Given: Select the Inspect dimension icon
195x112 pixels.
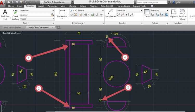Looking at the screenshot, I should pyautogui.click(x=92, y=15).
